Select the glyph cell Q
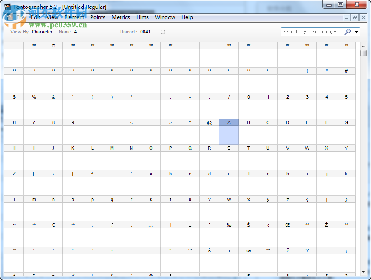 click(x=190, y=157)
